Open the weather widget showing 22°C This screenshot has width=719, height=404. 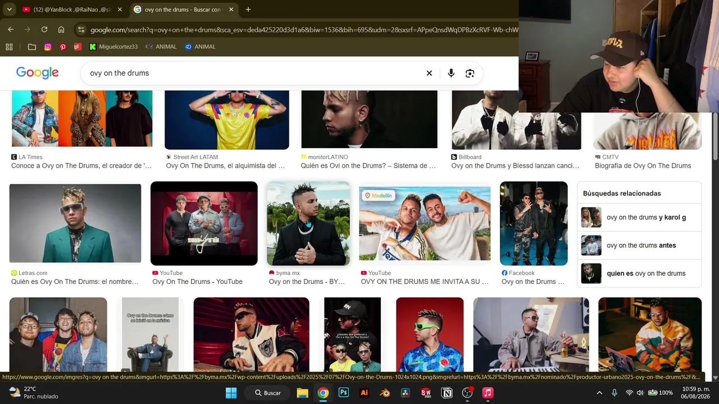tap(34, 393)
